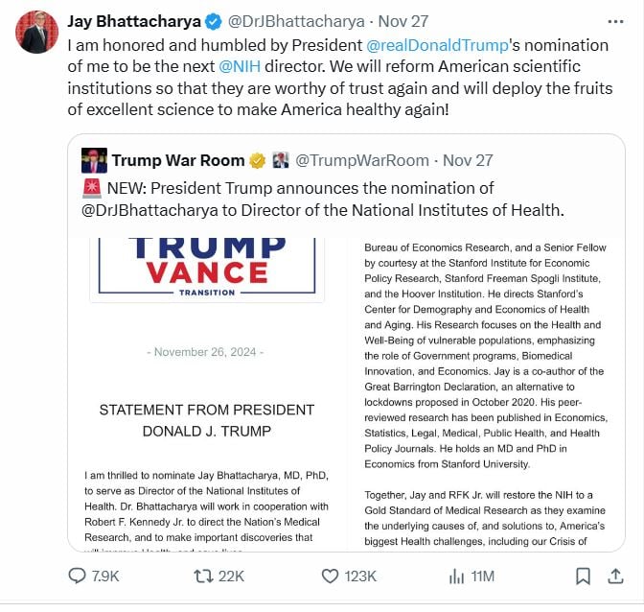Open the three-dot more options menu
644x612 pixels.
(616, 21)
